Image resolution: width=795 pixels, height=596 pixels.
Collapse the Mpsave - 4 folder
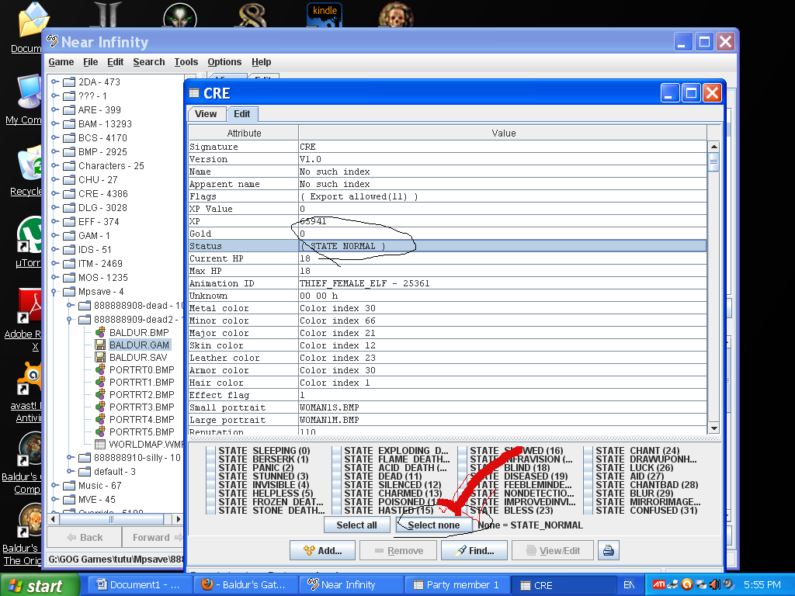click(54, 292)
